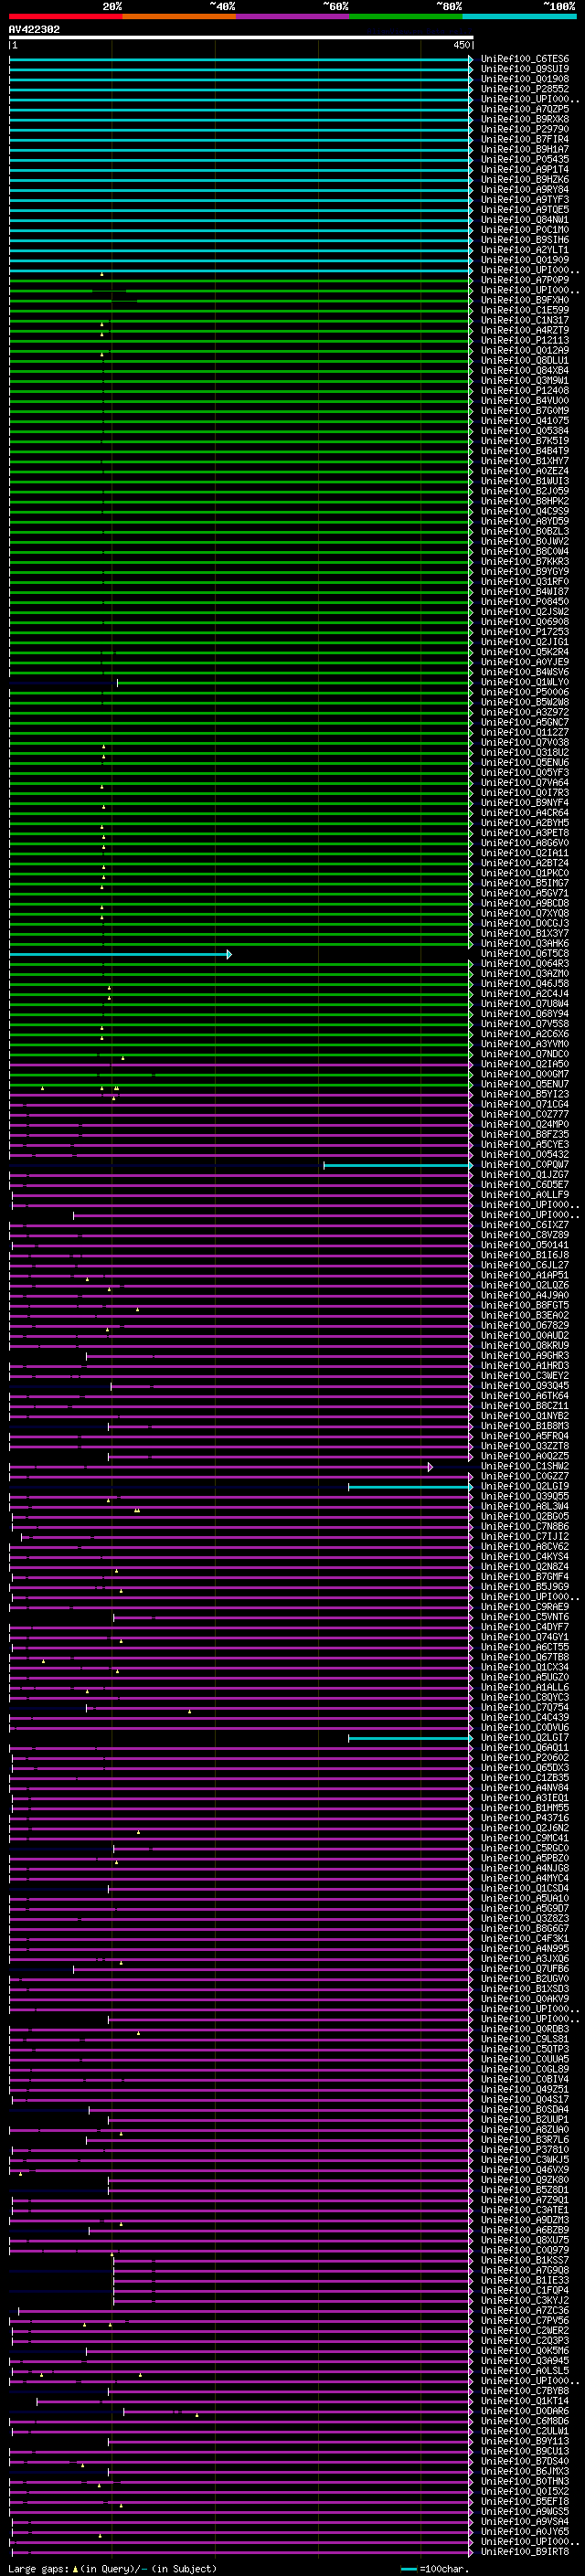Screen dimensions: 585x2576
Task: Click label UniRef100_B8C0W4
Action: [x=525, y=552]
